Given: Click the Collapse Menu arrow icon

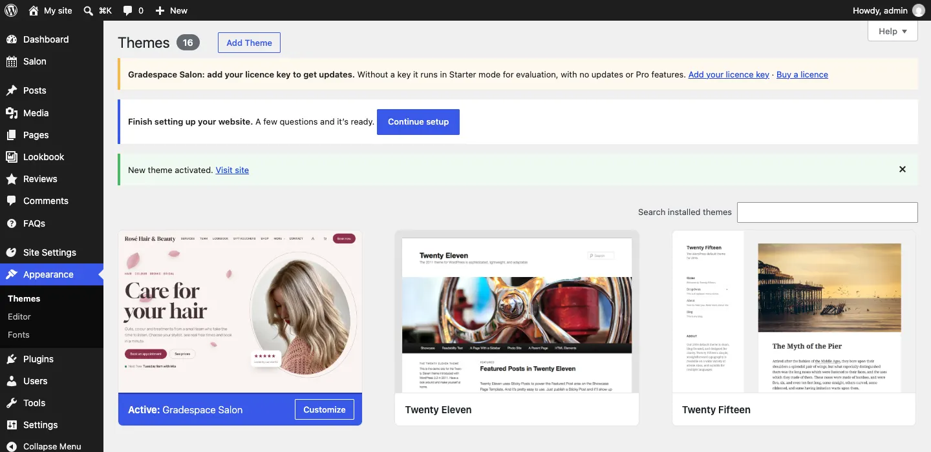Looking at the screenshot, I should pos(12,446).
